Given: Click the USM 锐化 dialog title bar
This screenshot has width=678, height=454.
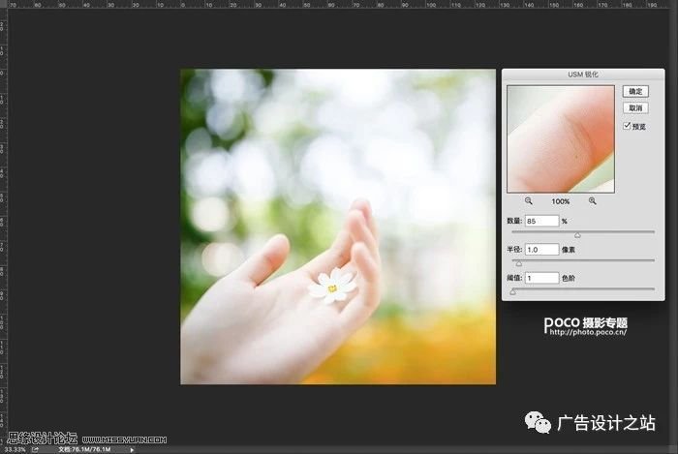Looking at the screenshot, I should [x=580, y=76].
